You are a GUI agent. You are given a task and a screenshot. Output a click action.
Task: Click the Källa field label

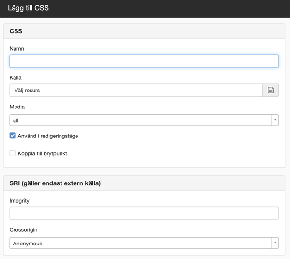[x=15, y=77]
